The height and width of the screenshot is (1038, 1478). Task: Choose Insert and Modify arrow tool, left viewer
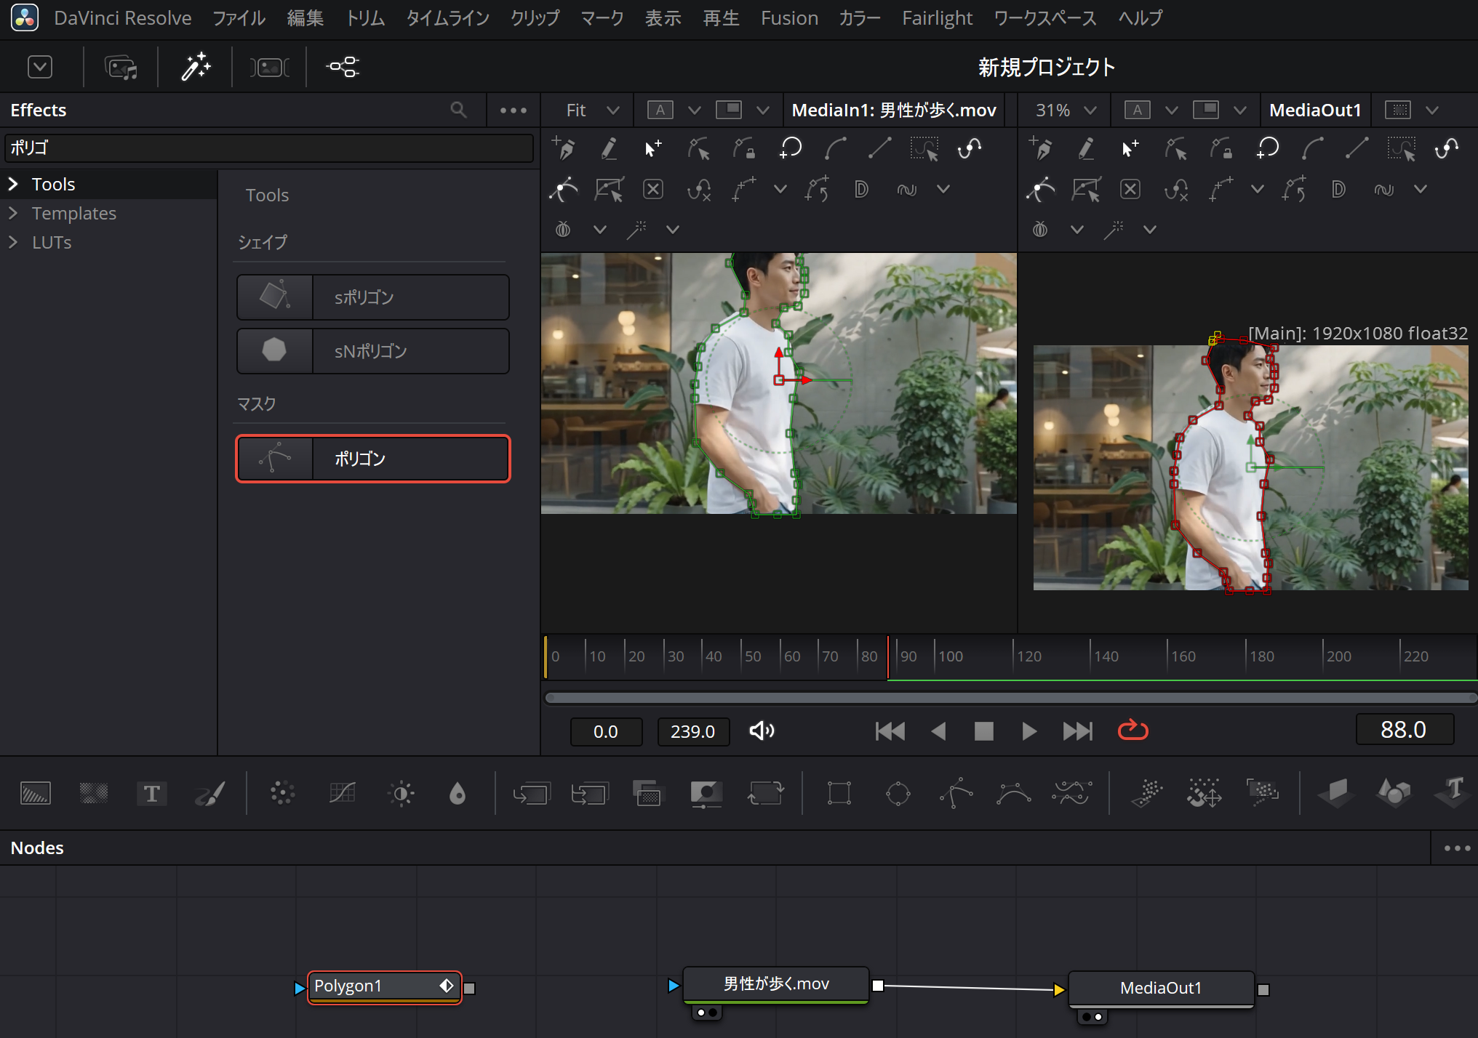(x=653, y=148)
